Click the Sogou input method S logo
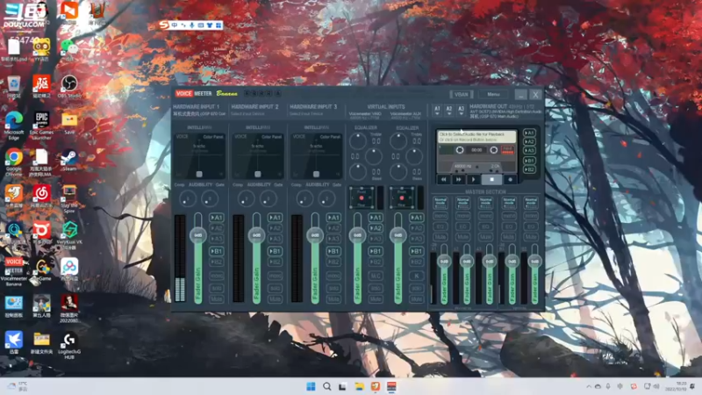The width and height of the screenshot is (702, 395). [164, 25]
